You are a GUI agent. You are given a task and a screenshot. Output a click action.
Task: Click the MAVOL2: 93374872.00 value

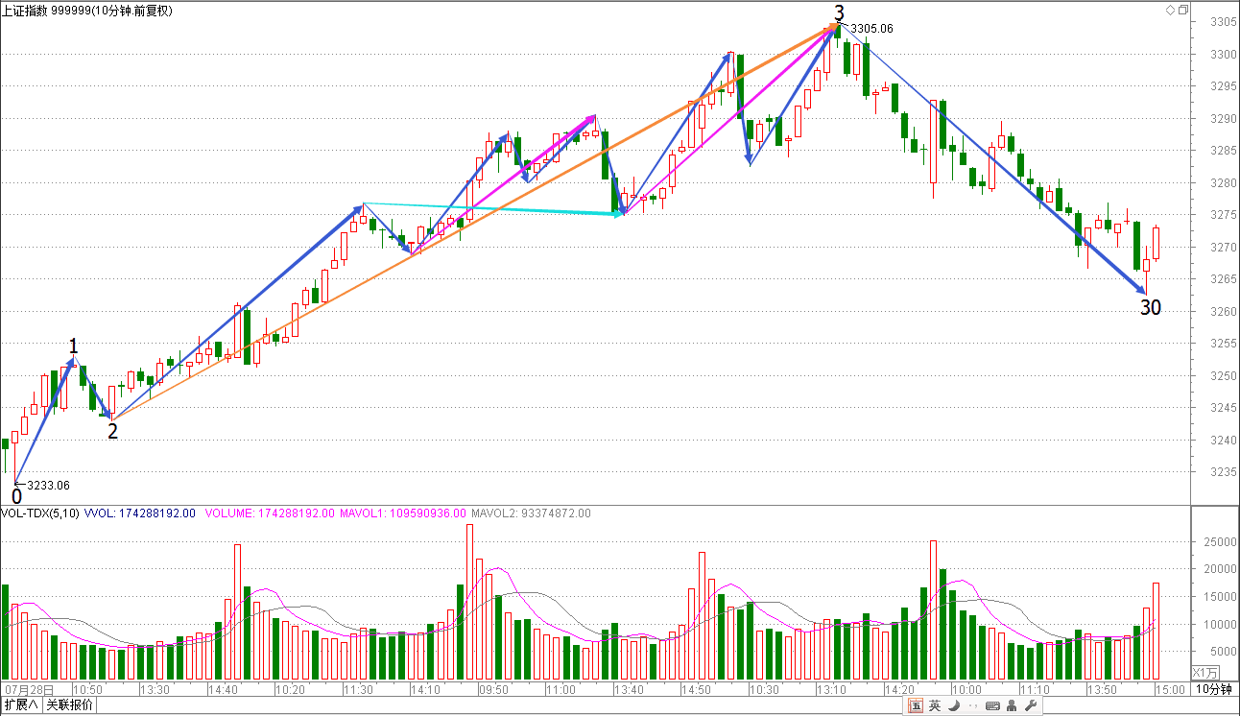(x=531, y=513)
